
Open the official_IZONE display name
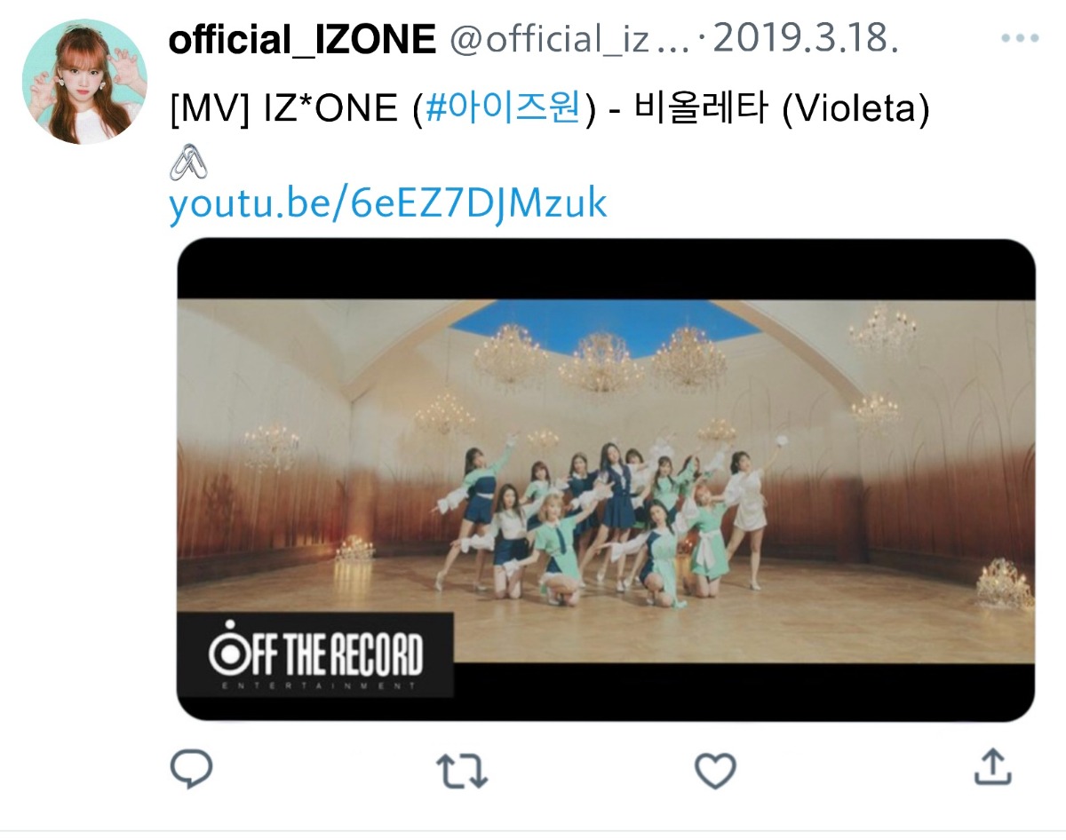[302, 39]
